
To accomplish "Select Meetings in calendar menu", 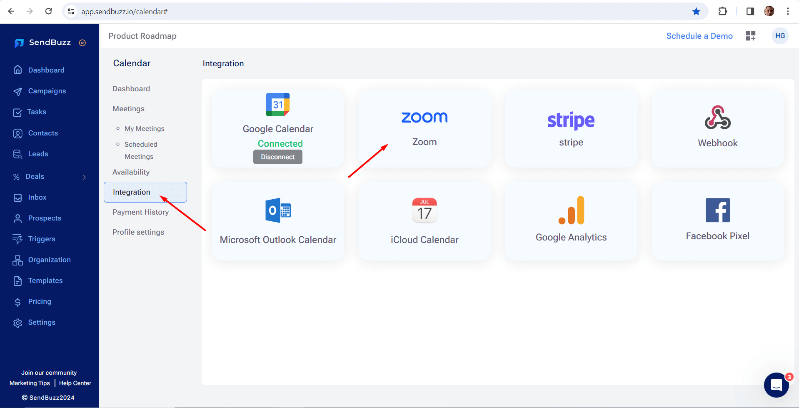I will point(128,109).
